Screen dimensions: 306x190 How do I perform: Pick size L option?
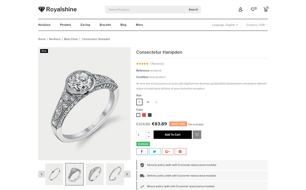point(156,102)
